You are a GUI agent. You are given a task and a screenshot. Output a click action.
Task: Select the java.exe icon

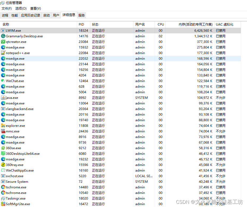3,98
